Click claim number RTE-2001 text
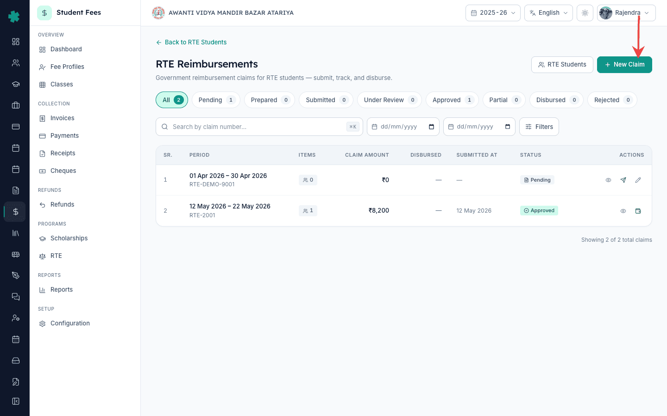667x416 pixels. (202, 215)
